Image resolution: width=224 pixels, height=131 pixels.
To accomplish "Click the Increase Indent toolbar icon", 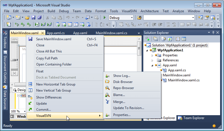I will coord(160,24).
